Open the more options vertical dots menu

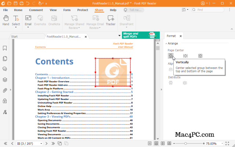coord(229,10)
